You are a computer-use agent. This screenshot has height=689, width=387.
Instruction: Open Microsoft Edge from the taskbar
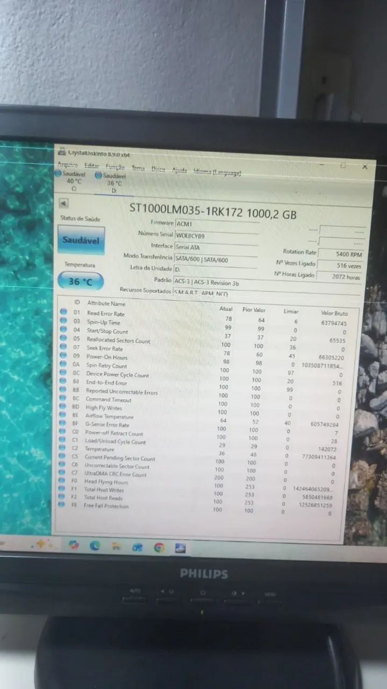tap(95, 545)
